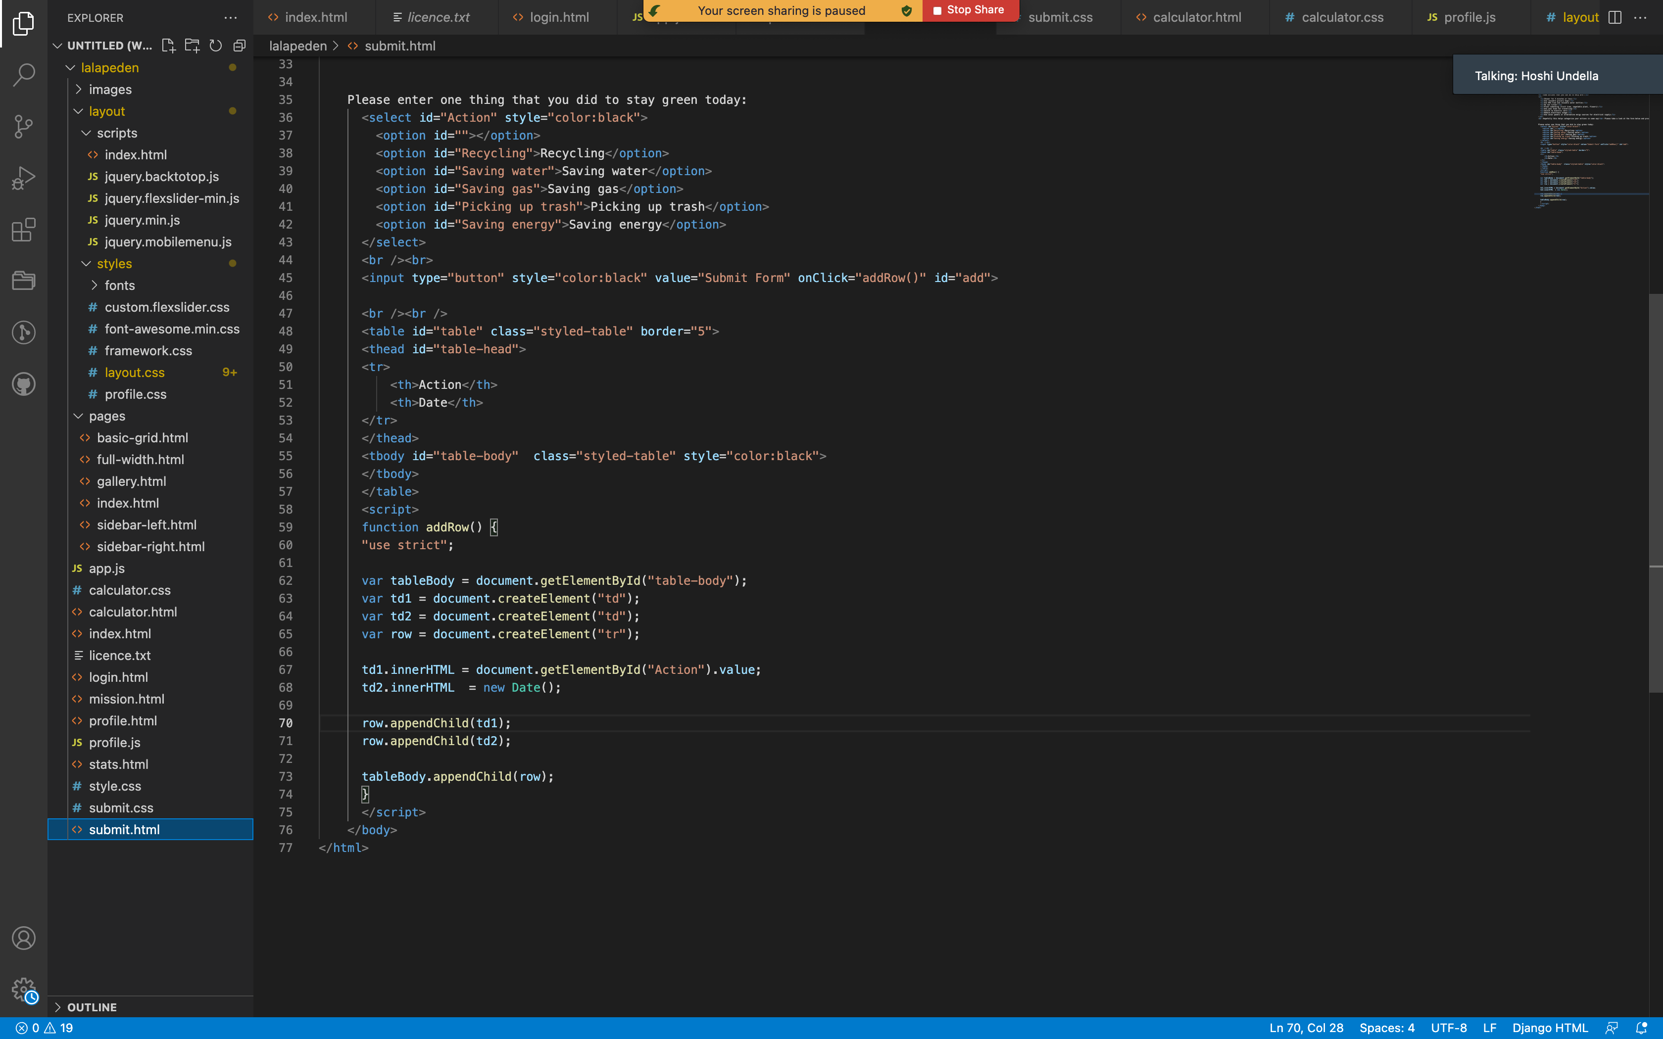This screenshot has height=1039, width=1663.
Task: Expand the OUTLINE section
Action: (x=92, y=1007)
